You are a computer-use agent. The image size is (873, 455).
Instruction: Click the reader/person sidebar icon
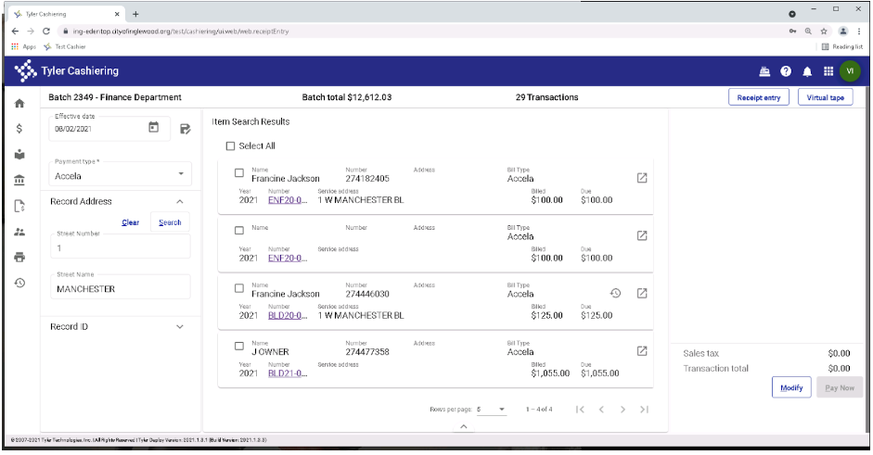19,154
